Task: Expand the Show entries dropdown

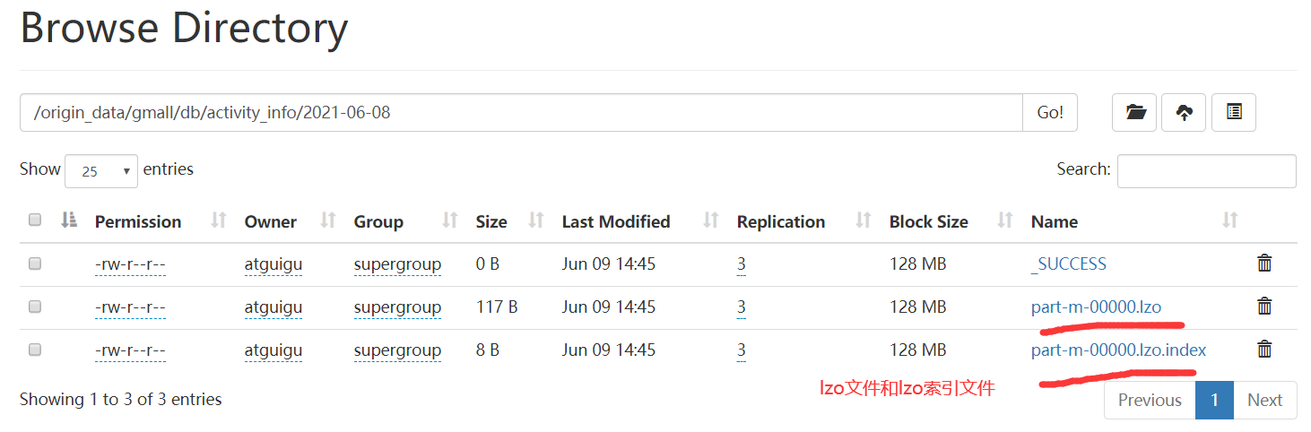Action: point(101,171)
